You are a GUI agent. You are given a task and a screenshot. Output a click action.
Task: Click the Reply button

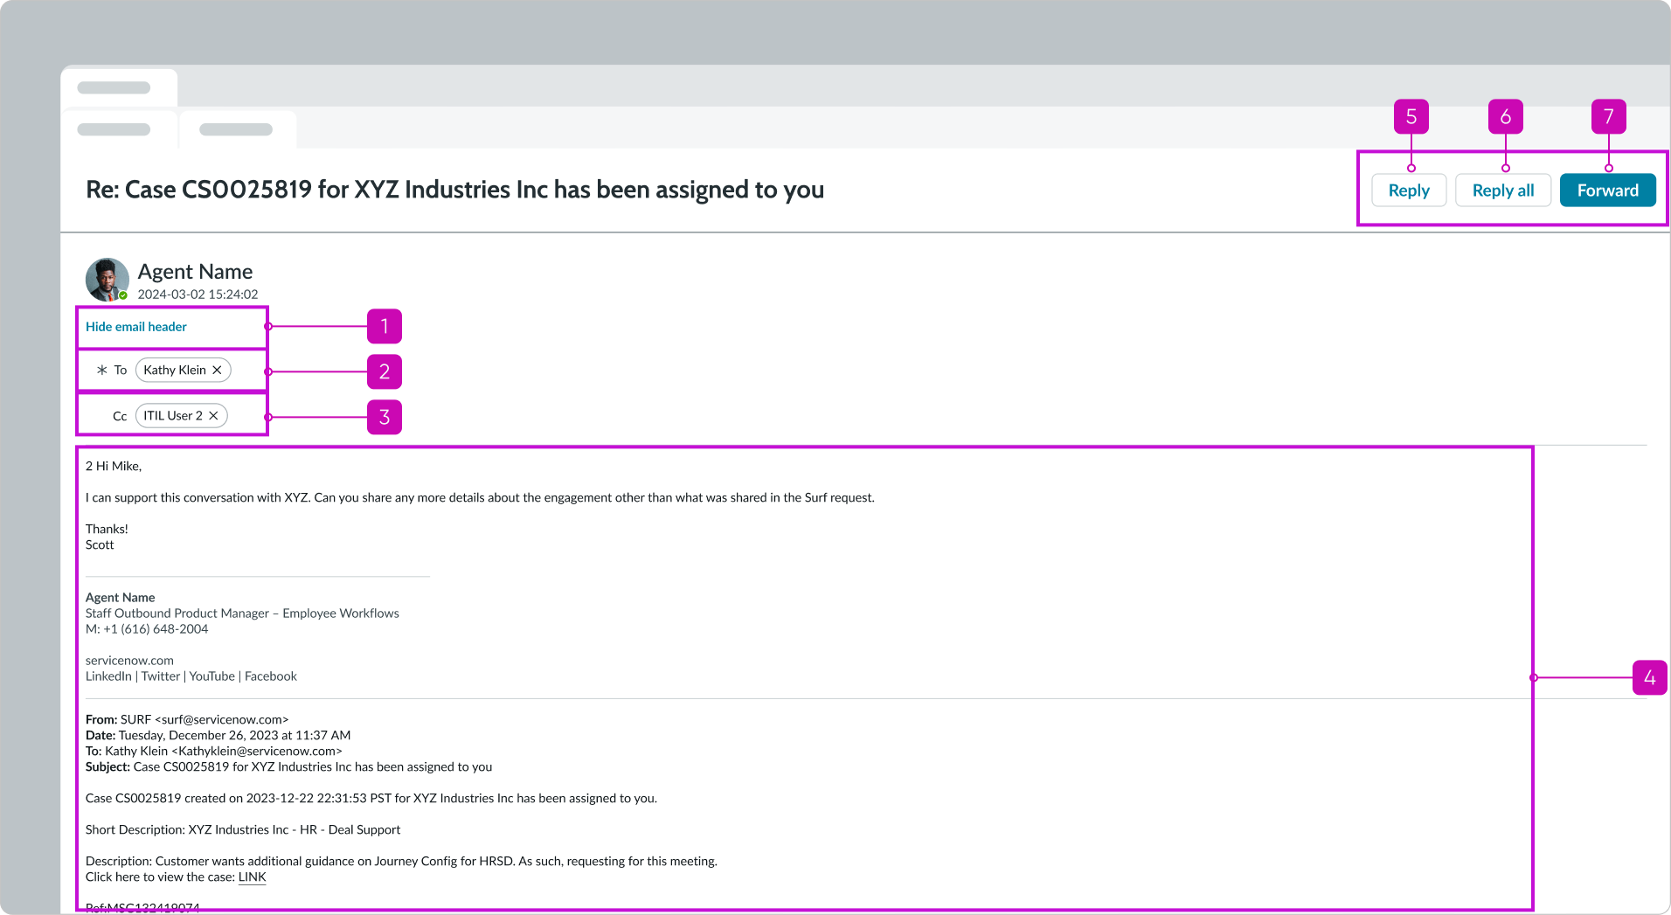1408,190
